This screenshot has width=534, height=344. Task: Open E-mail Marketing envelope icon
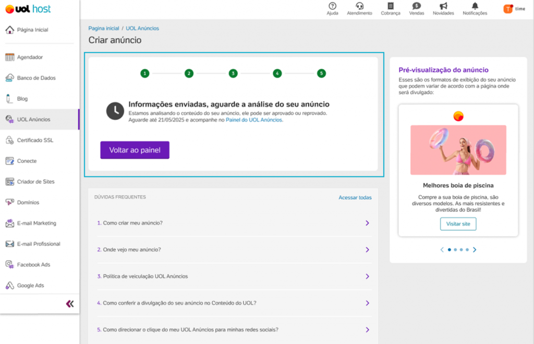coord(9,223)
